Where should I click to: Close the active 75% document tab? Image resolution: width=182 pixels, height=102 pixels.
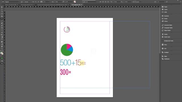82,5
